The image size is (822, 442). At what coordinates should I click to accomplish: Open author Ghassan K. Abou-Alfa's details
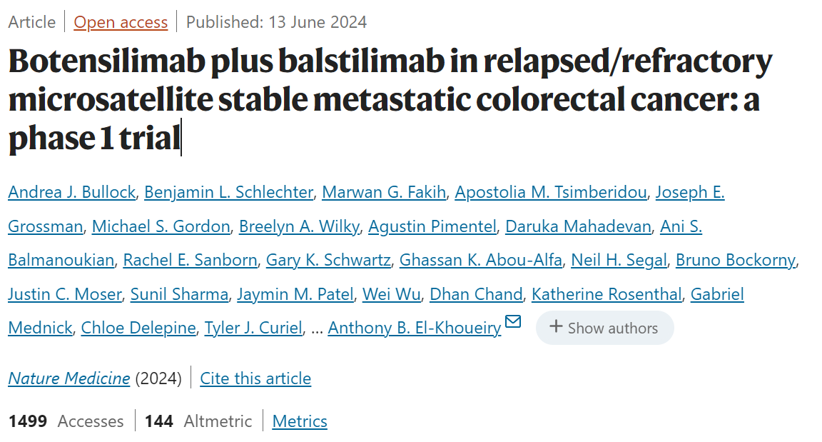[x=481, y=260]
